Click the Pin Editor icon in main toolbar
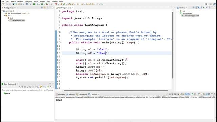 [x=102, y=4]
